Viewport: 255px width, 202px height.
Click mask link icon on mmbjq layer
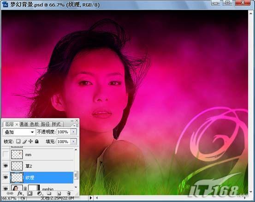tap(25, 188)
